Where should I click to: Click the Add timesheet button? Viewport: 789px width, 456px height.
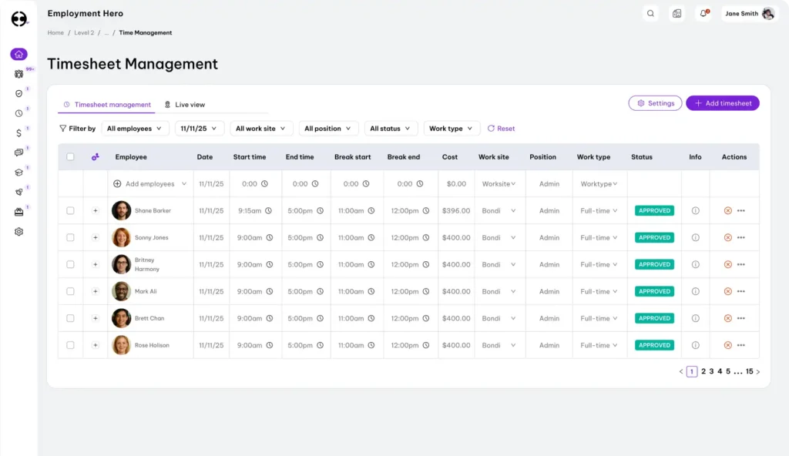[722, 102]
